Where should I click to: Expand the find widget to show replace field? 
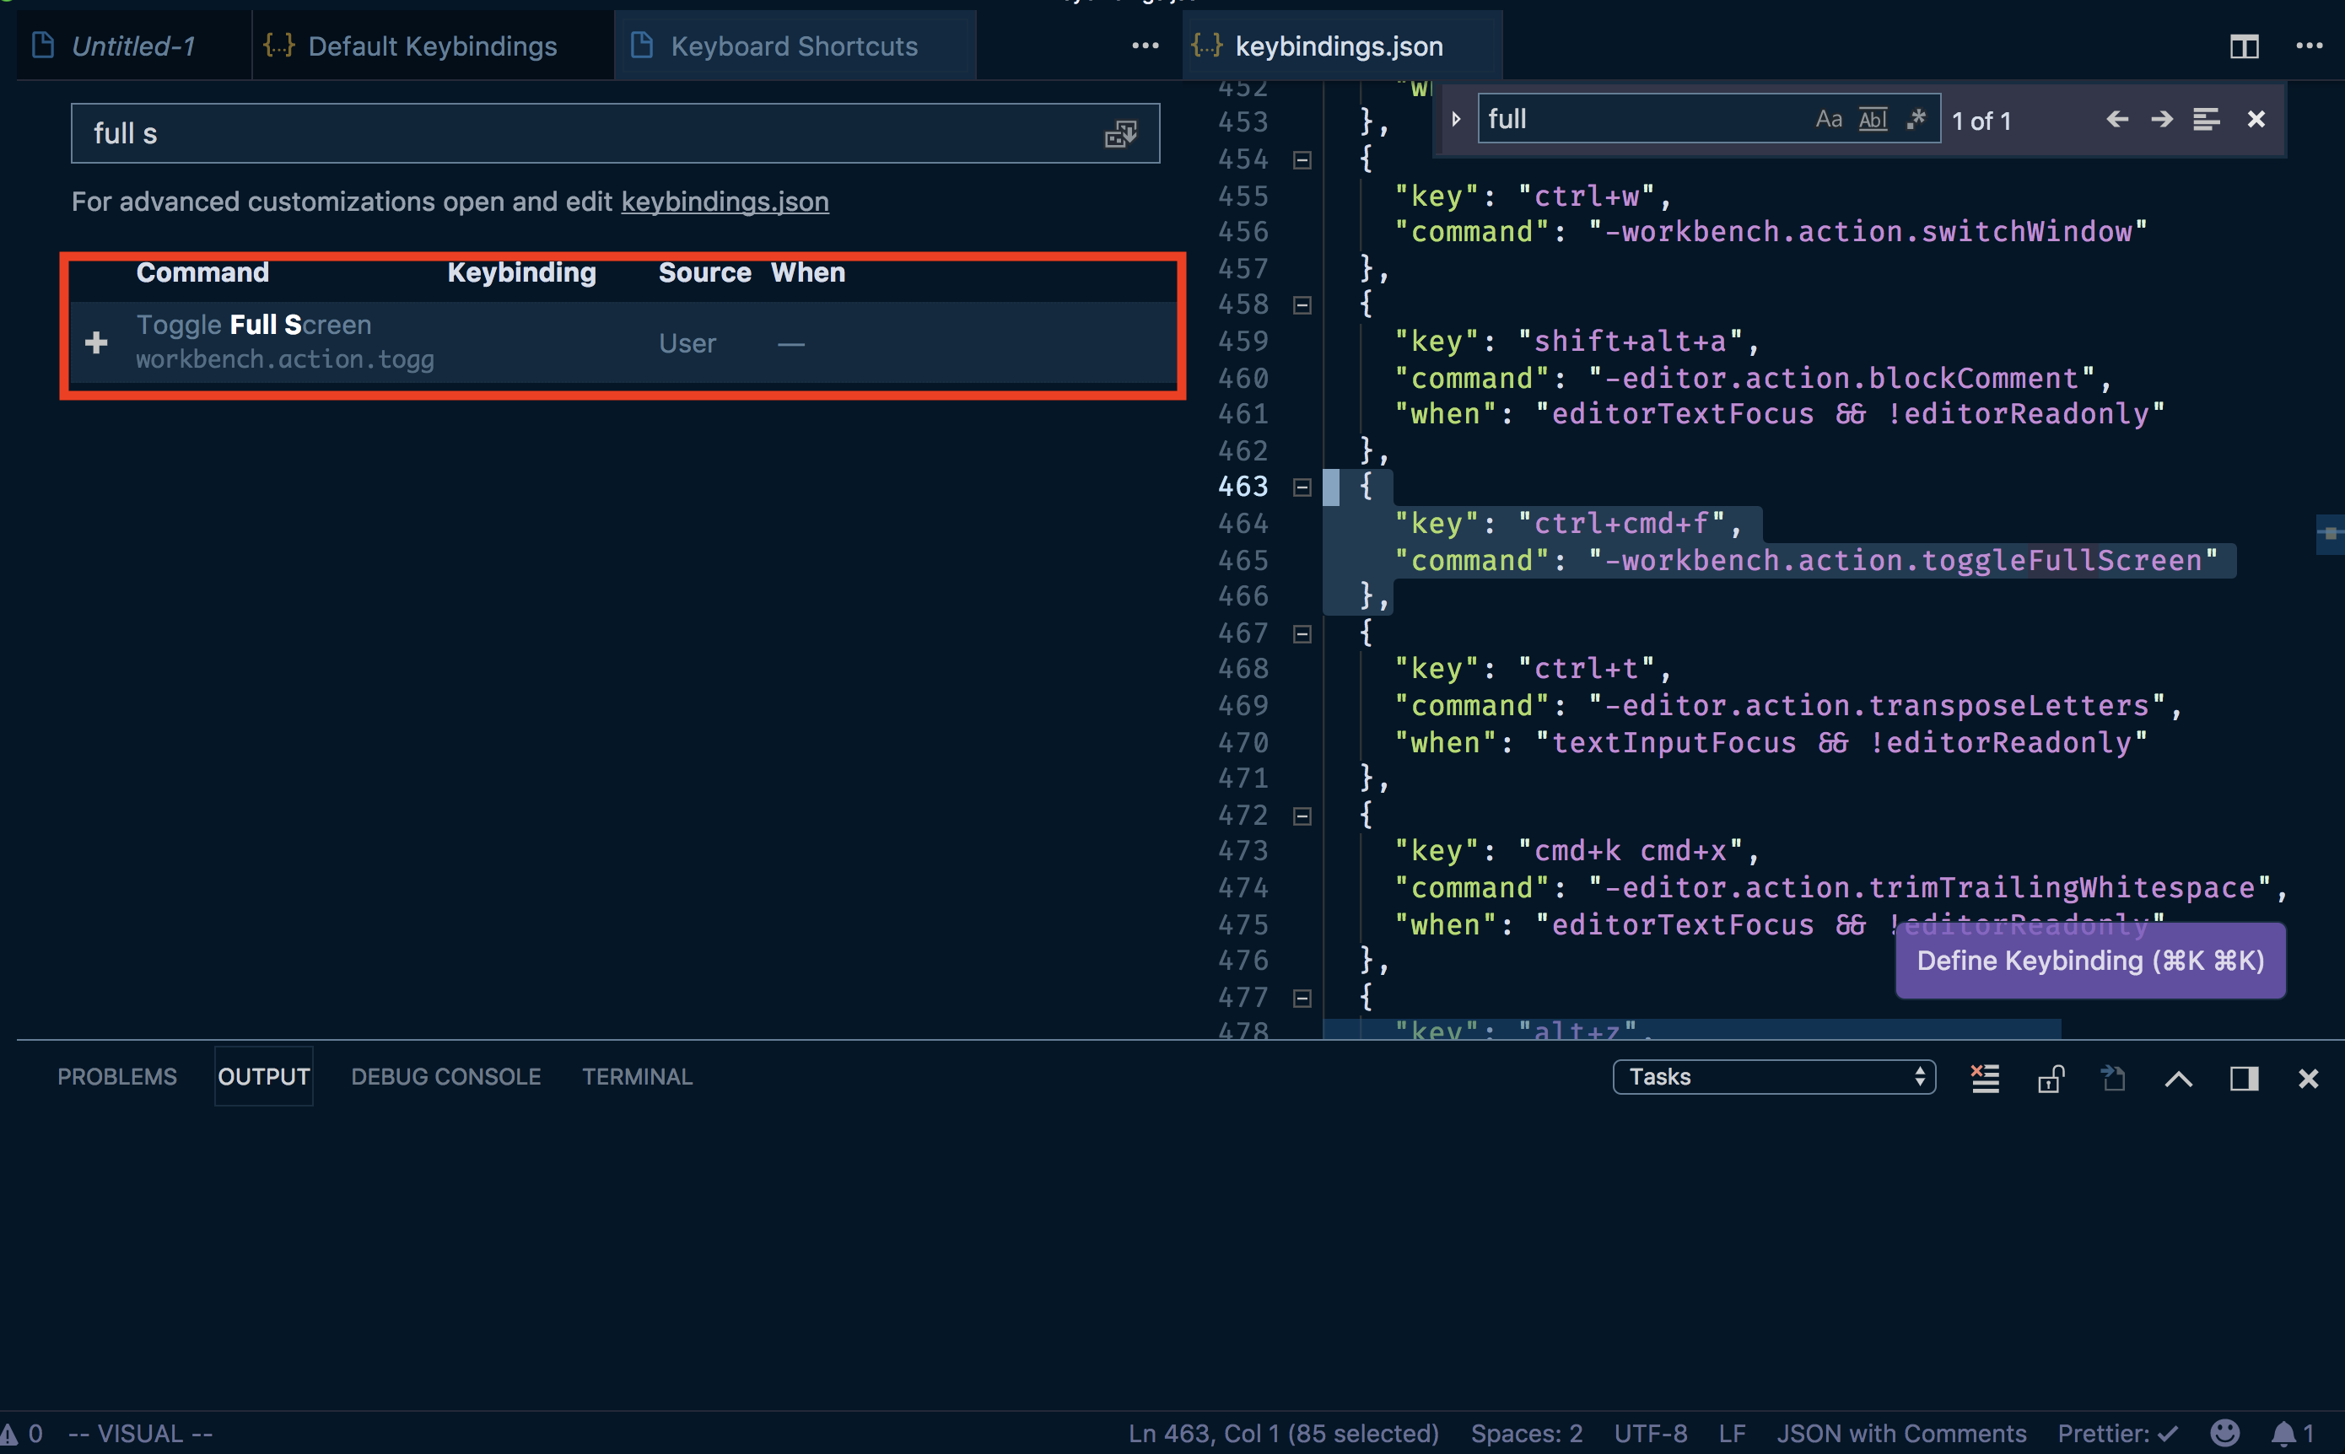[x=1455, y=119]
